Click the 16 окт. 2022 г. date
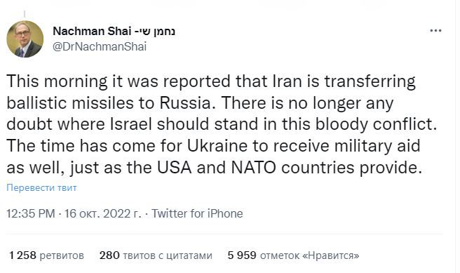Screen dimensions: 460x273 [102, 213]
